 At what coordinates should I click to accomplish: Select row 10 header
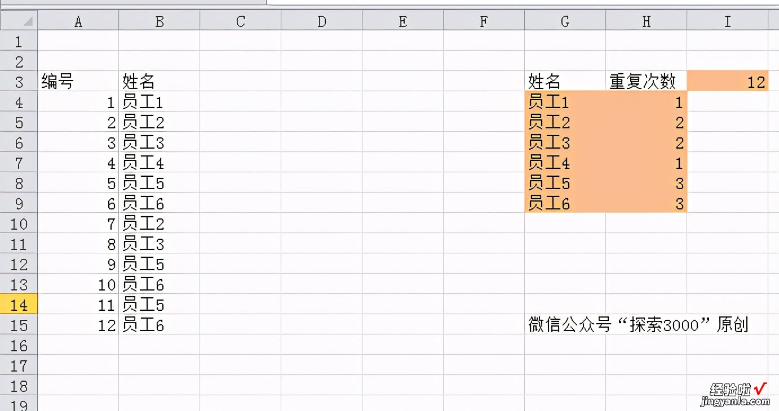pyautogui.click(x=19, y=224)
